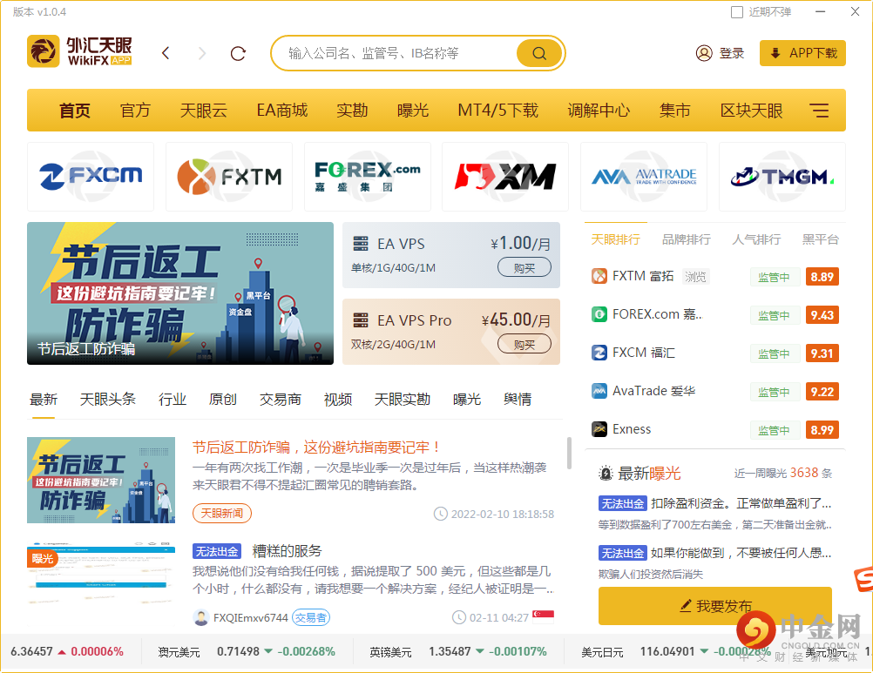Viewport: 873px width, 673px height.
Task: Select the XM broker logo
Action: [x=505, y=176]
